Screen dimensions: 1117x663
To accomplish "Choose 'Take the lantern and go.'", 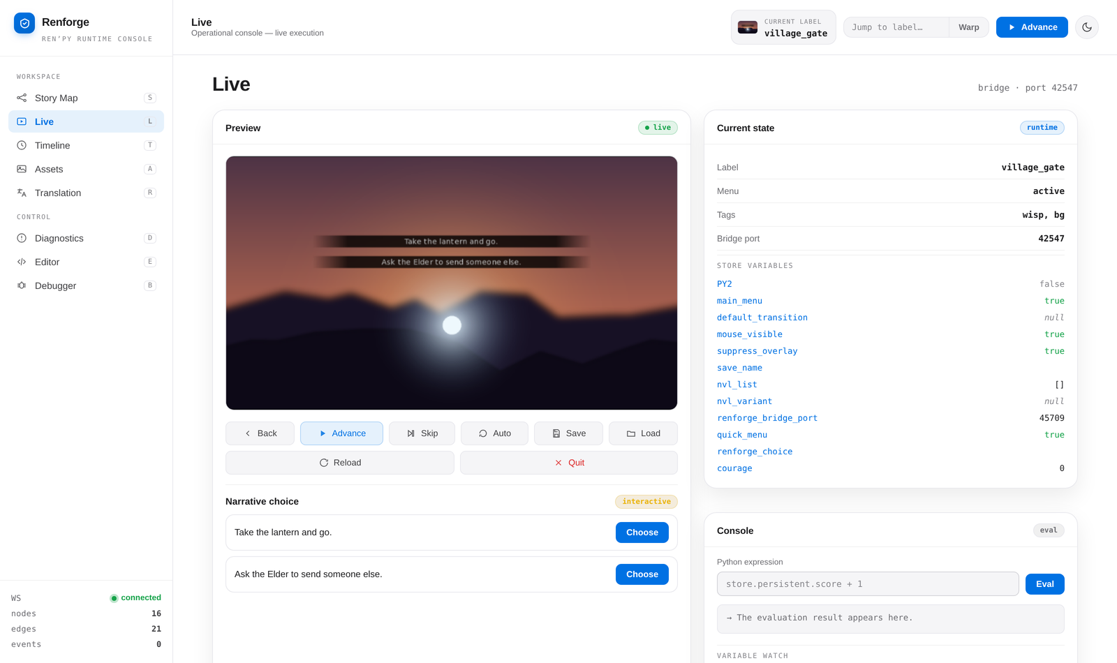I will 642,532.
